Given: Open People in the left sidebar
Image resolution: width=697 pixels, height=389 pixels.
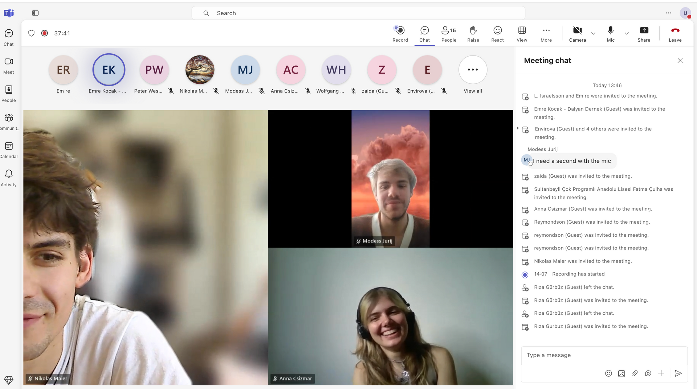Looking at the screenshot, I should (9, 94).
